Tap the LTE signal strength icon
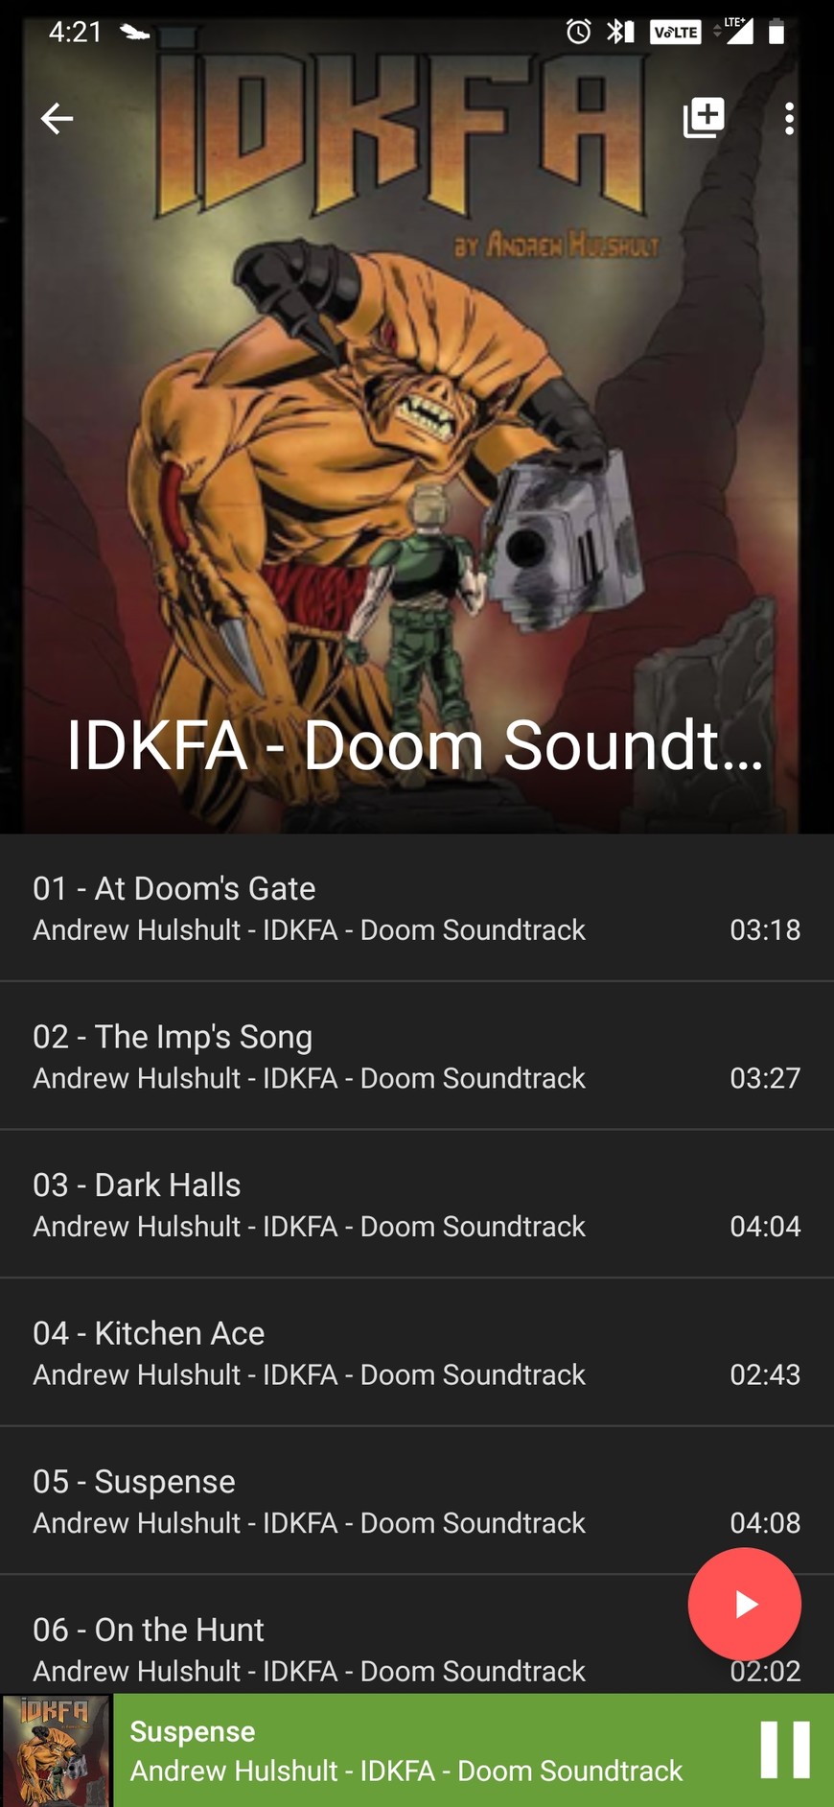 (735, 31)
